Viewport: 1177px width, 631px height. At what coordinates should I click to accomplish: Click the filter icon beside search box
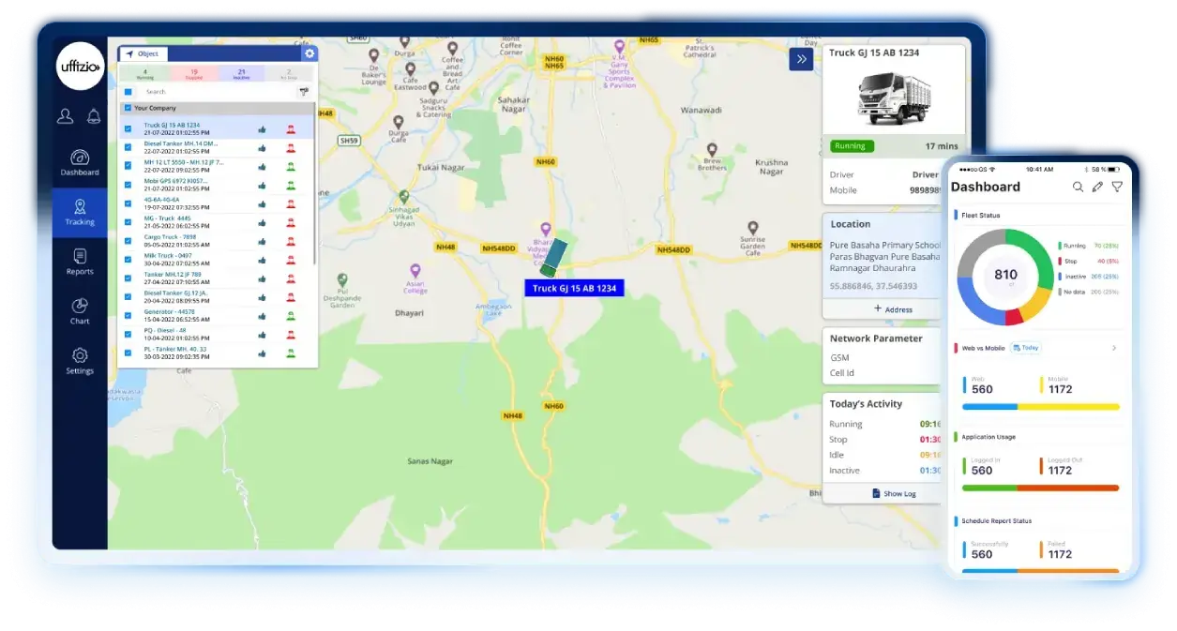pyautogui.click(x=304, y=92)
